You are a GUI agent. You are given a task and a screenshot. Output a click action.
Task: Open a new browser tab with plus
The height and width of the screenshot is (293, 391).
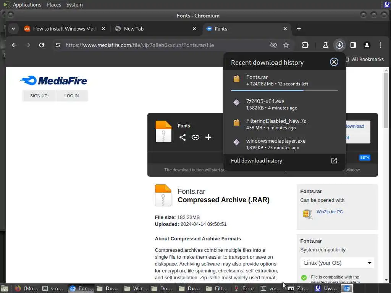(299, 29)
